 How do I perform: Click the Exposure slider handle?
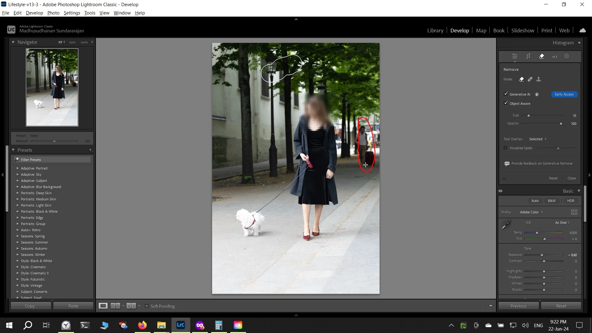(542, 255)
